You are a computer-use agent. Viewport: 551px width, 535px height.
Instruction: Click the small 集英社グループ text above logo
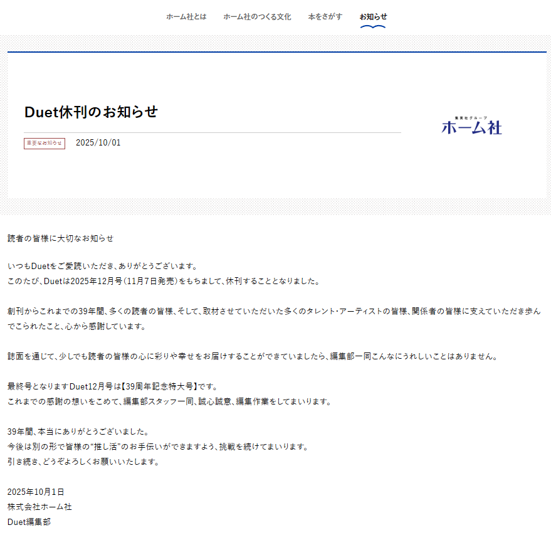471,117
